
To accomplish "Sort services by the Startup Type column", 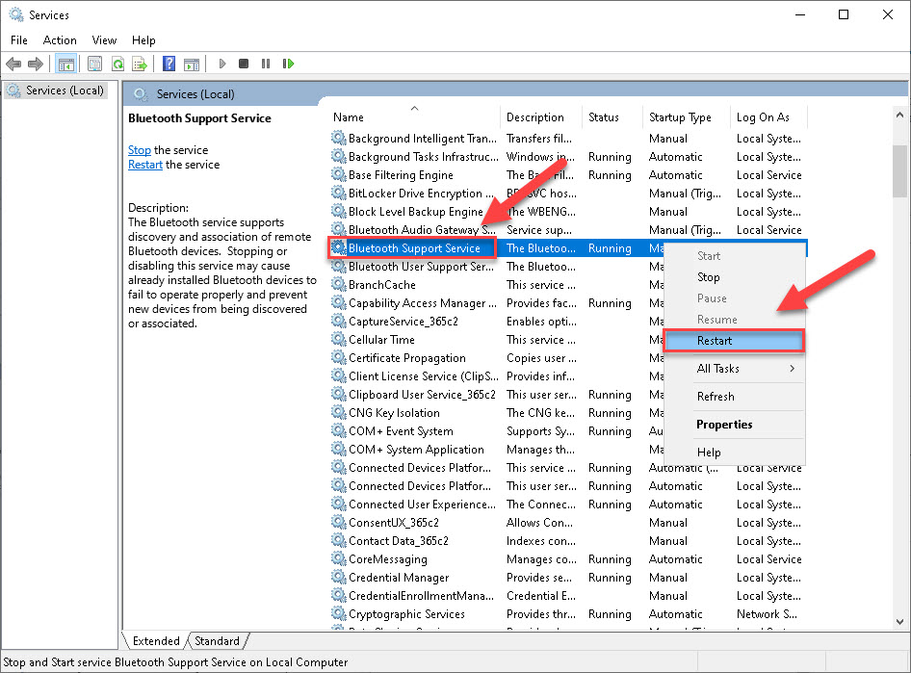I will pyautogui.click(x=681, y=116).
